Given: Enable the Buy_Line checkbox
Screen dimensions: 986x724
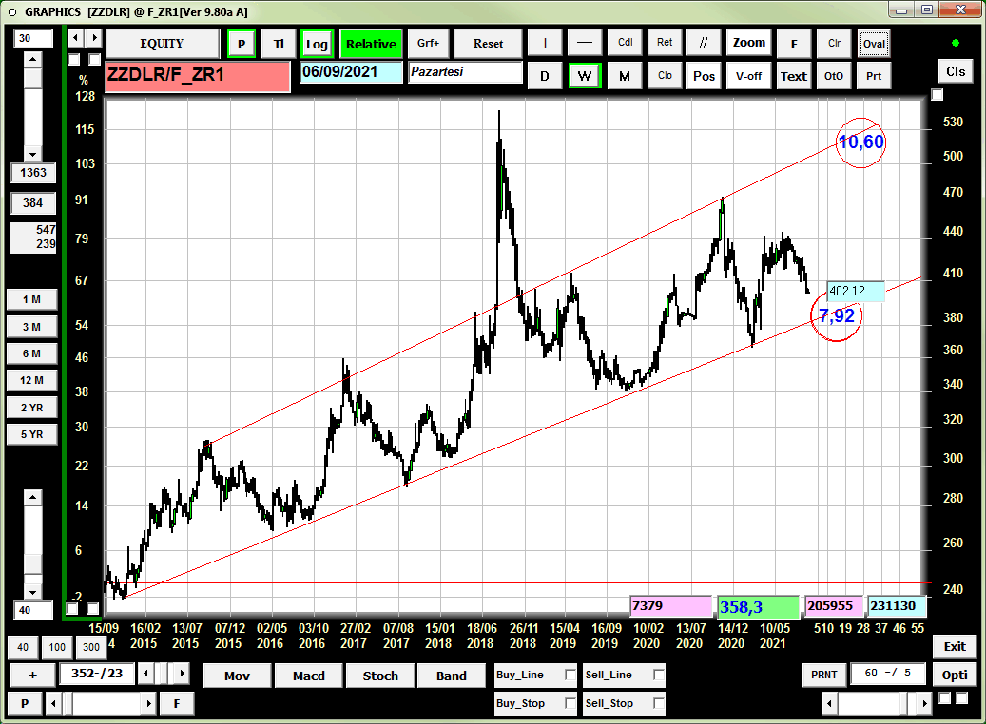Looking at the screenshot, I should pos(570,675).
